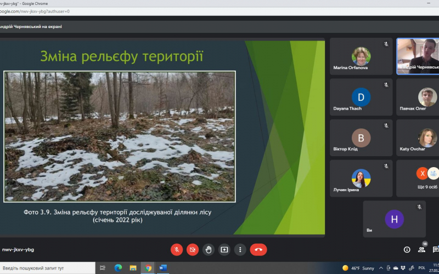This screenshot has width=439, height=274.
Task: Select Лучин Ірина participant tile
Action: (x=361, y=179)
